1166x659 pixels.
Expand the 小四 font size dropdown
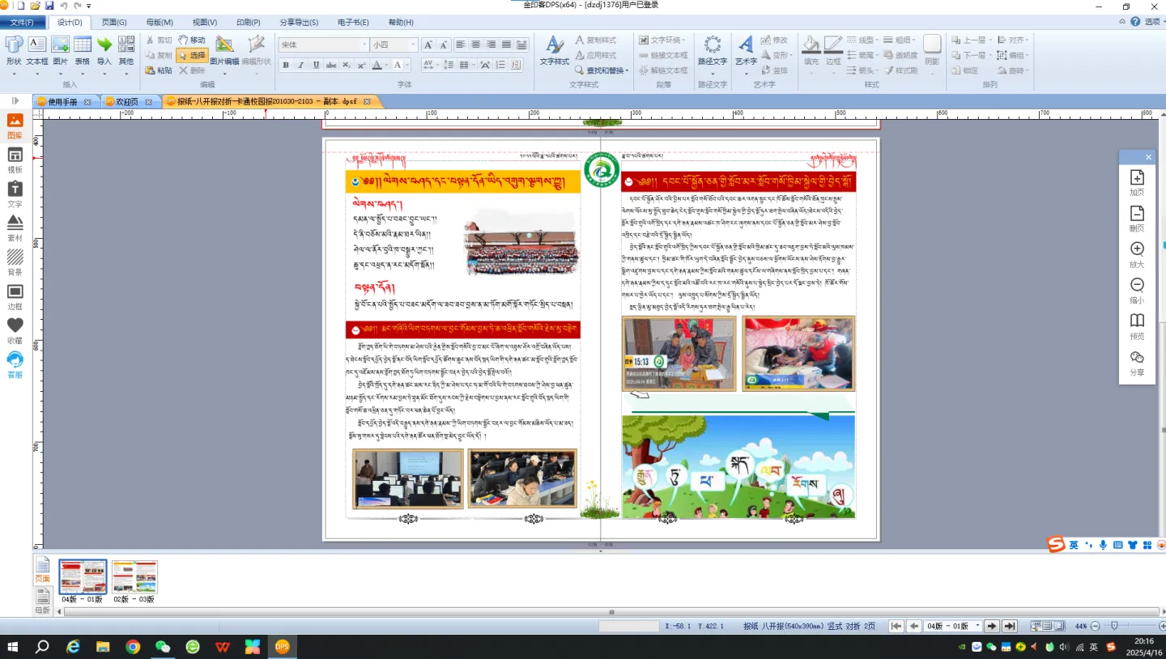tap(413, 45)
